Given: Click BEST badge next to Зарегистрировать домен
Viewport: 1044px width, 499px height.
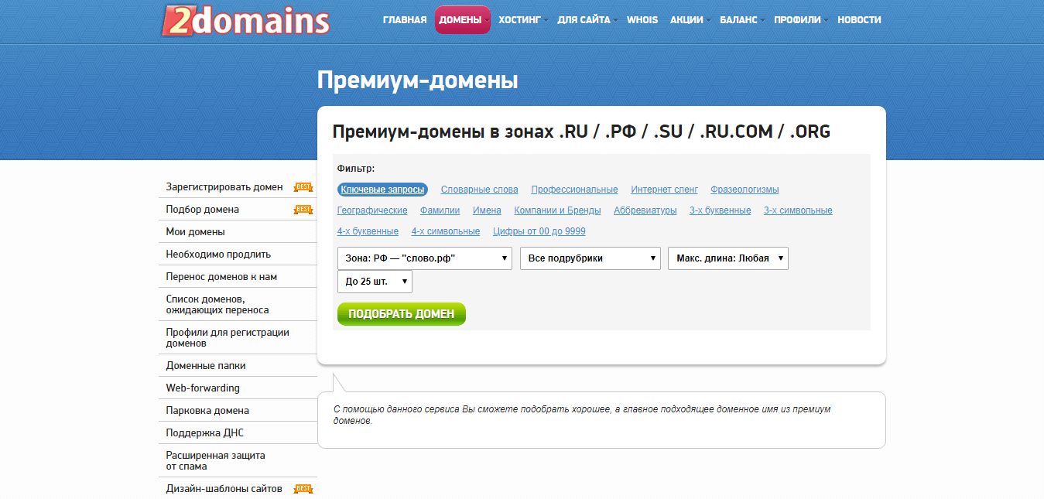Looking at the screenshot, I should 303,187.
